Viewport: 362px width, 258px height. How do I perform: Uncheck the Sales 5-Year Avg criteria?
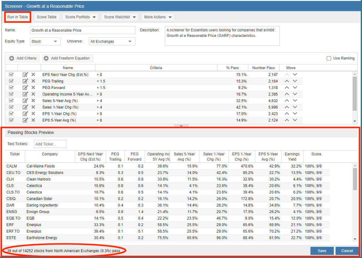(11, 100)
